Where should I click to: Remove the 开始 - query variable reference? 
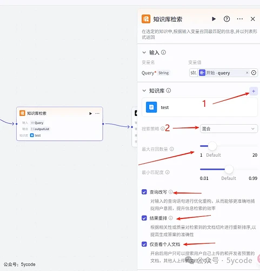tap(247, 73)
